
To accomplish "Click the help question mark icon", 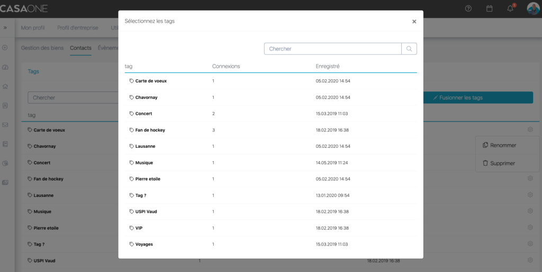I will tap(468, 8).
